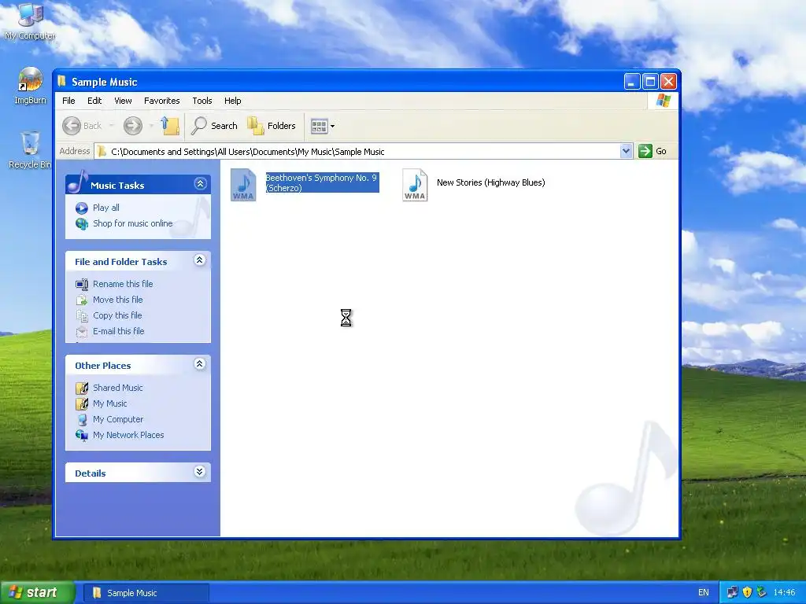Open the Back history dropdown arrow

[x=111, y=126]
